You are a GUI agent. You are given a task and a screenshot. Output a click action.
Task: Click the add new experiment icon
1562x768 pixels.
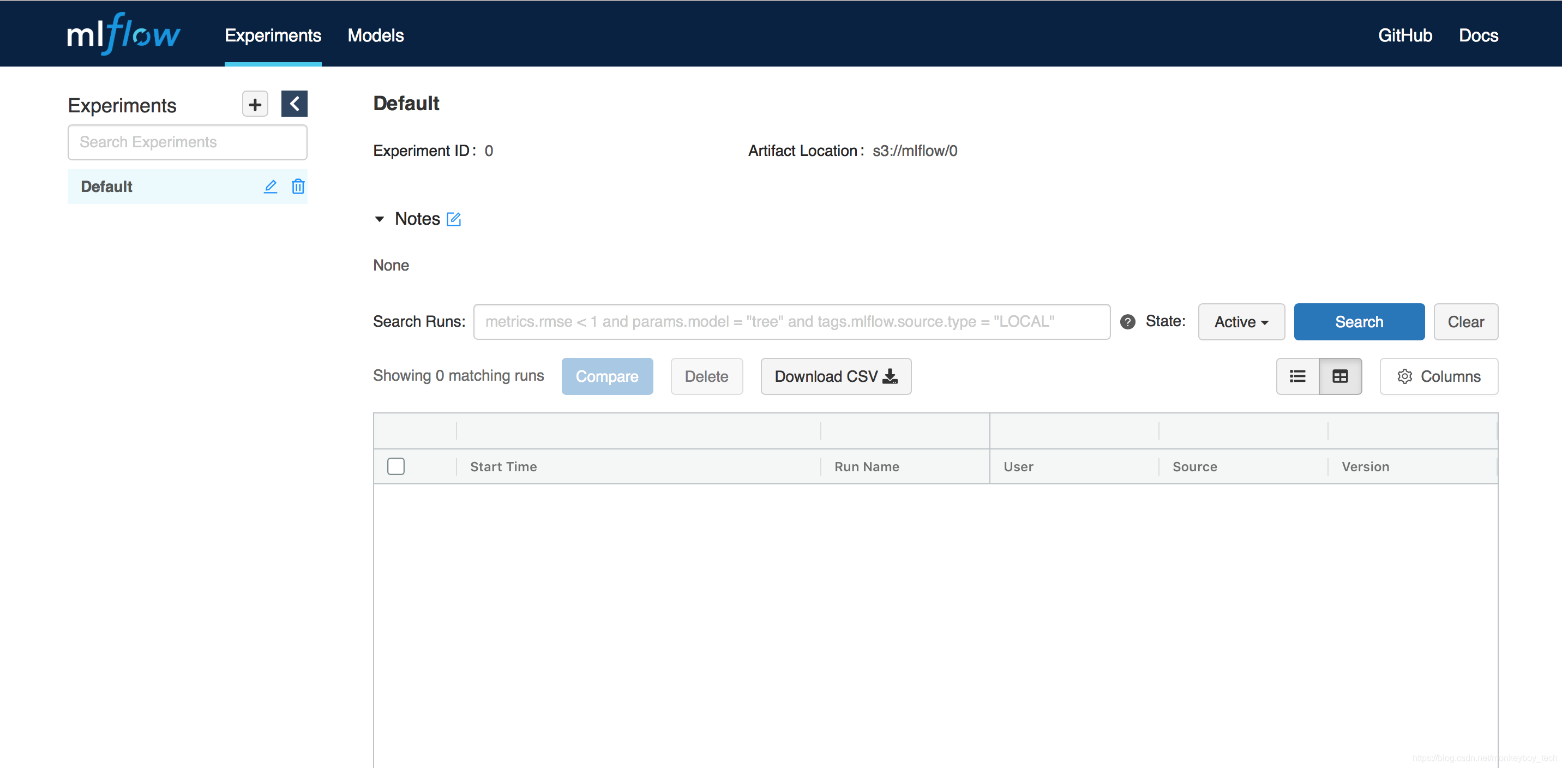pos(255,105)
